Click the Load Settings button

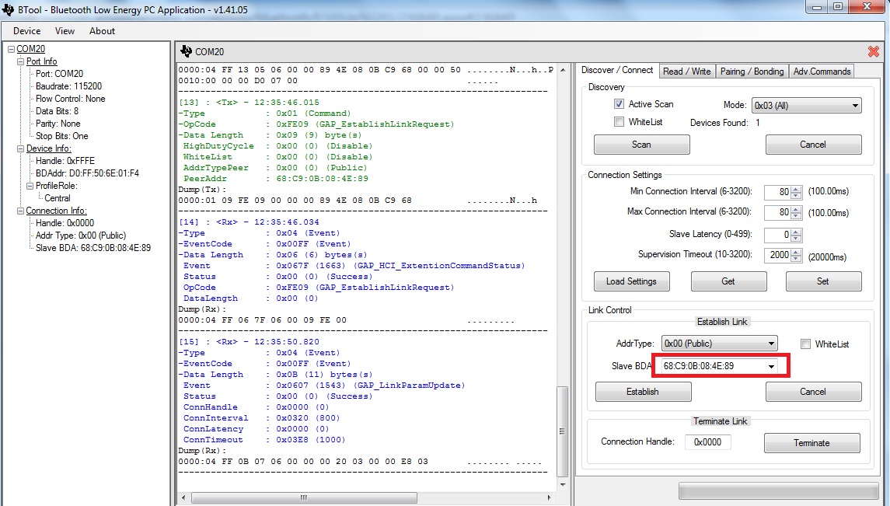631,281
